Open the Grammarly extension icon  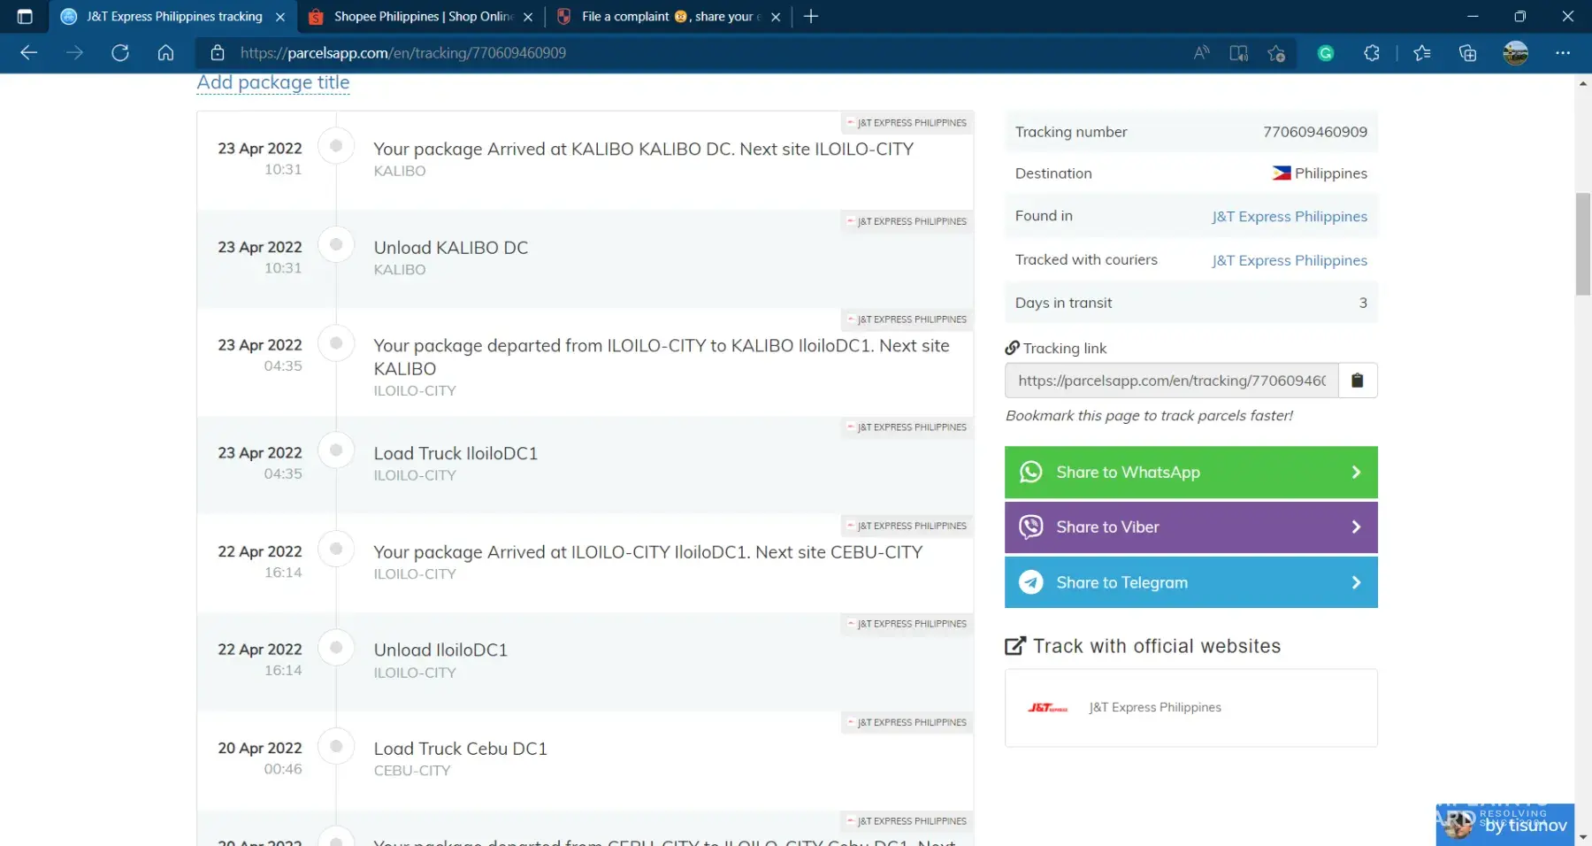tap(1325, 53)
